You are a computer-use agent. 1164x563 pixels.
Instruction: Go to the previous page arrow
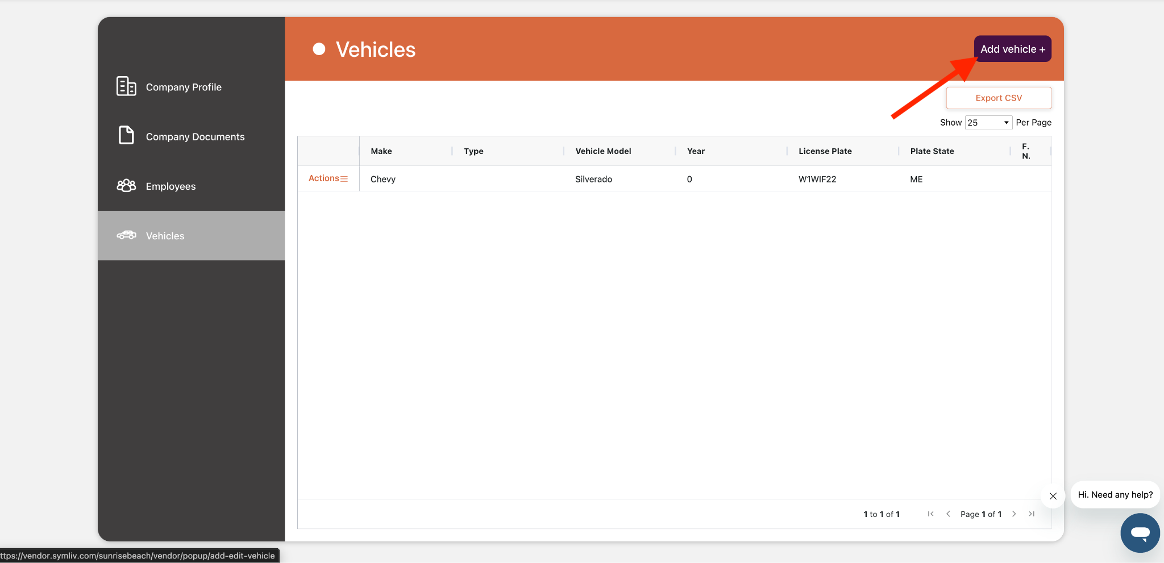(948, 514)
